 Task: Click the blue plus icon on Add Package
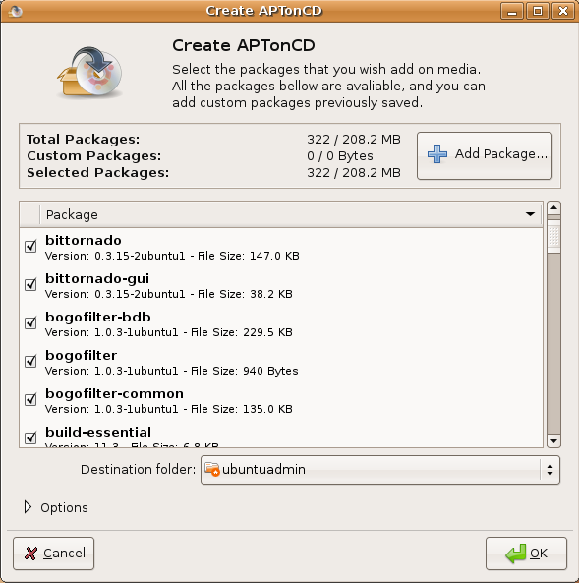(x=436, y=154)
